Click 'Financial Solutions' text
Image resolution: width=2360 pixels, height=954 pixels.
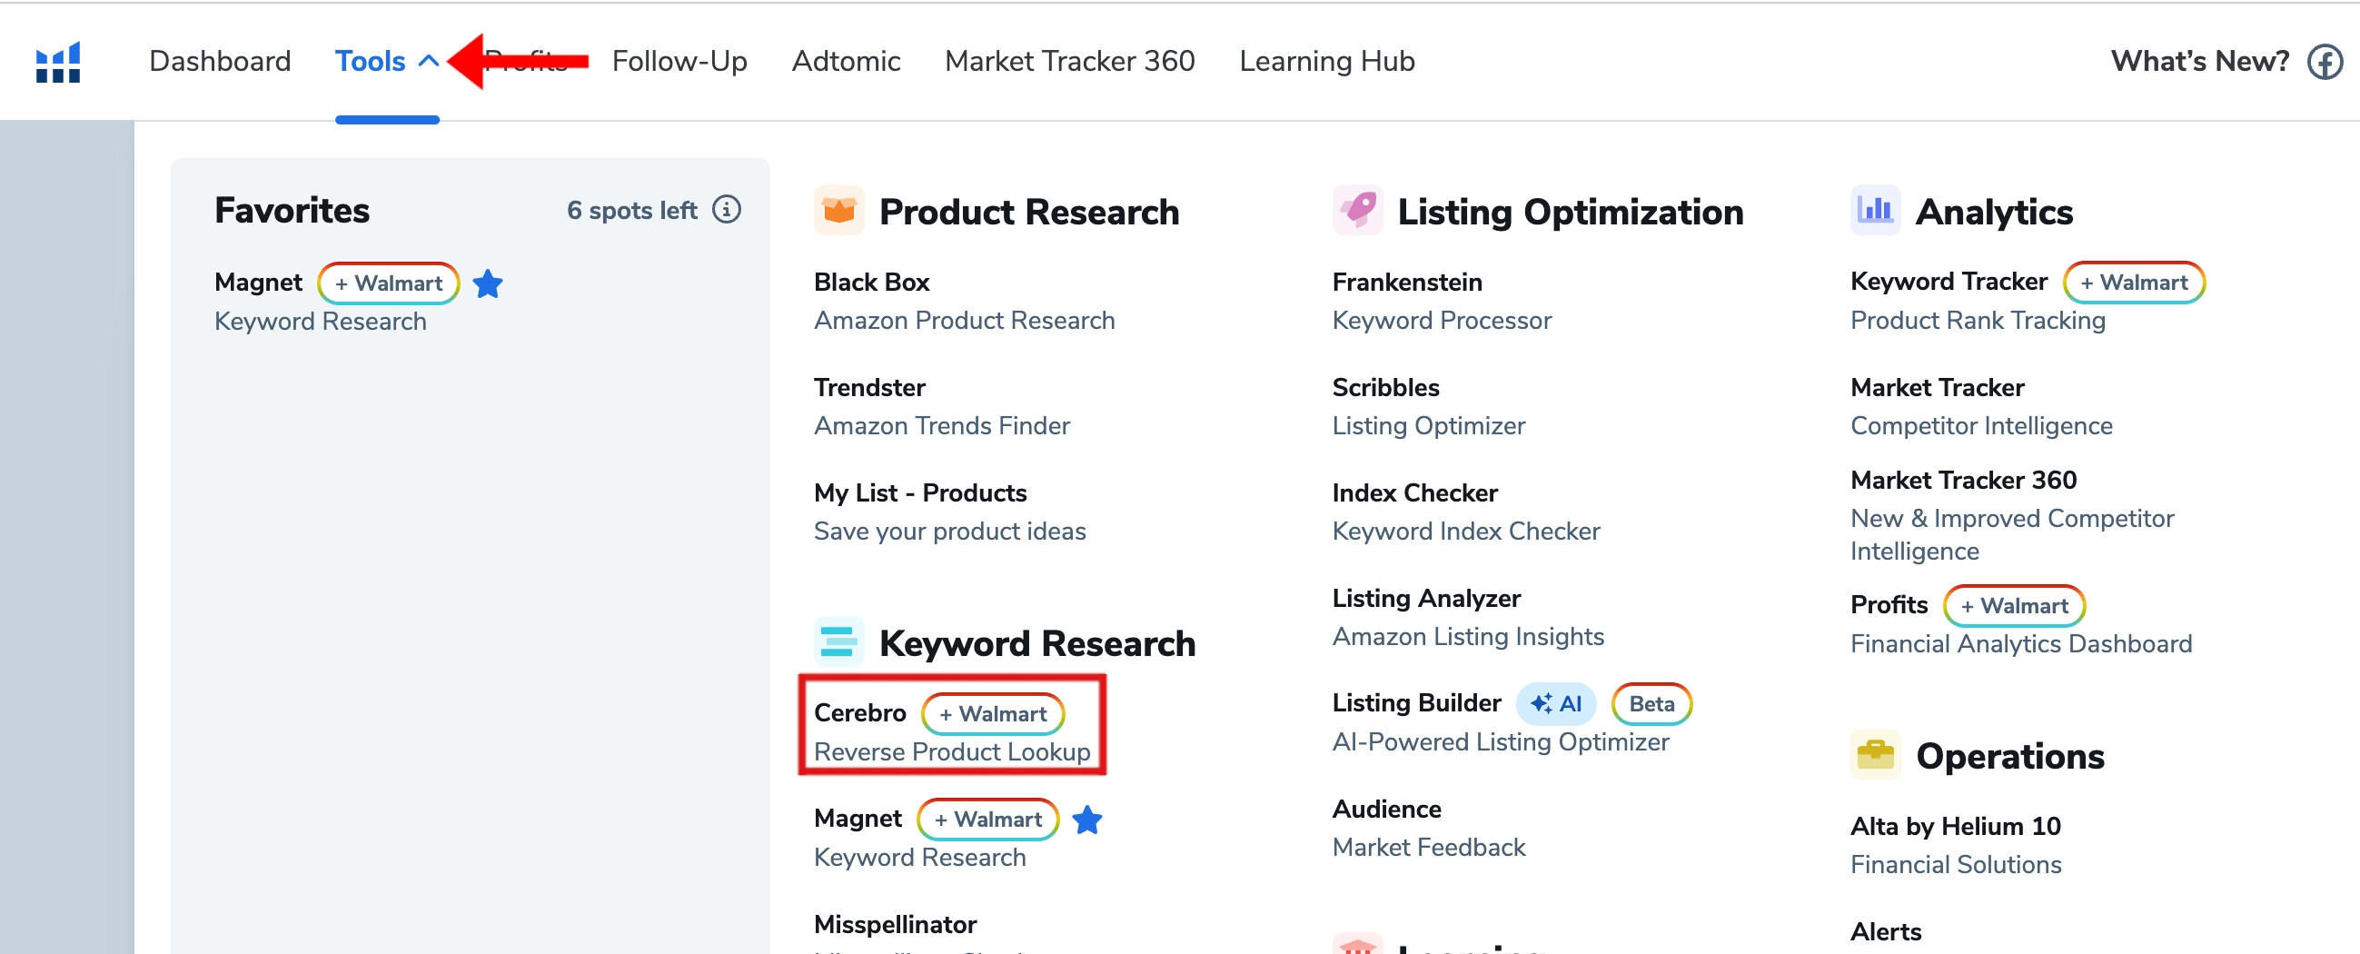point(1955,865)
